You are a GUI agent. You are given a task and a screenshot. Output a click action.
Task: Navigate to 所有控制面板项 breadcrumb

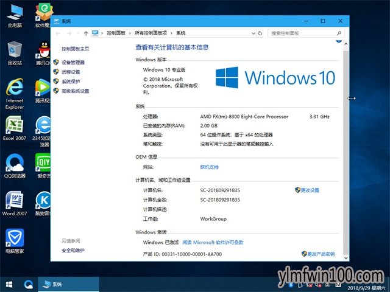click(x=151, y=33)
